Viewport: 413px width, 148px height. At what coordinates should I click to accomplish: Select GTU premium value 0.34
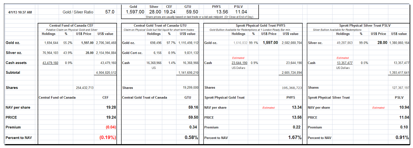(x=193, y=127)
